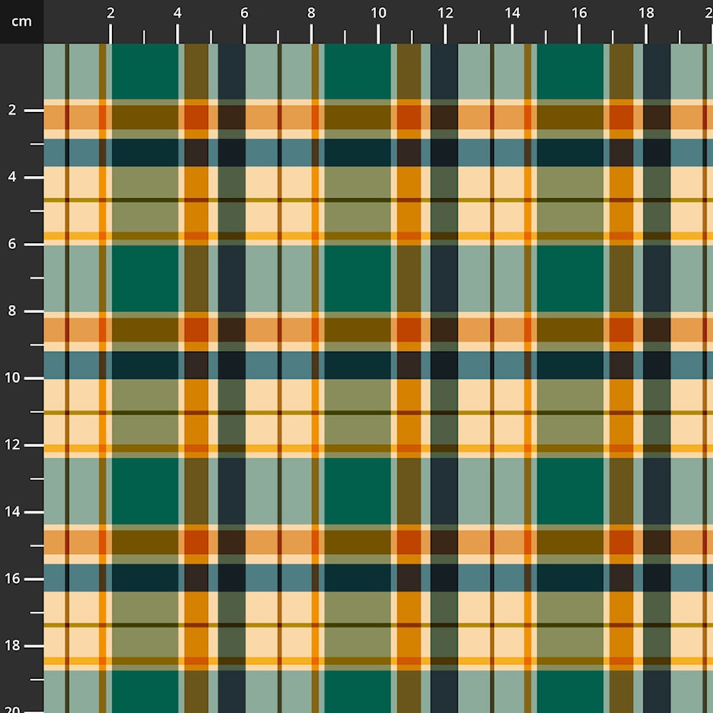Click the 8 mark on the left ruler
This screenshot has height=713, width=713.
[13, 312]
